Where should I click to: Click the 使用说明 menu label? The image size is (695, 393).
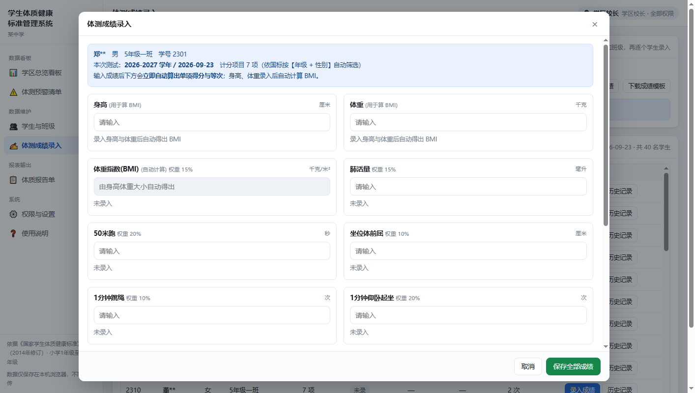[x=35, y=233]
